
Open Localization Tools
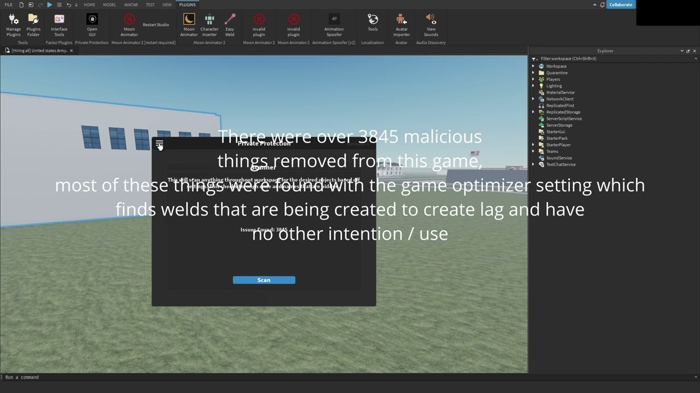click(372, 23)
